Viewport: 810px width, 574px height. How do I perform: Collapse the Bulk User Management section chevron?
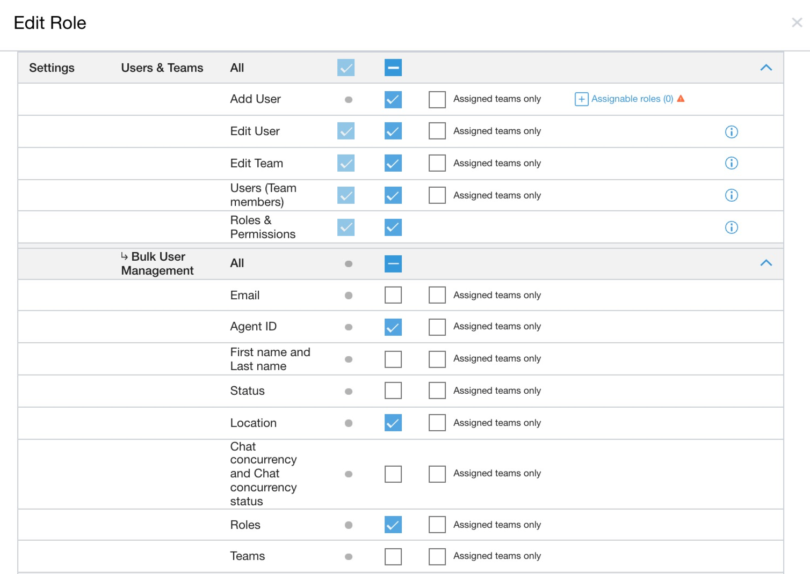pos(767,263)
